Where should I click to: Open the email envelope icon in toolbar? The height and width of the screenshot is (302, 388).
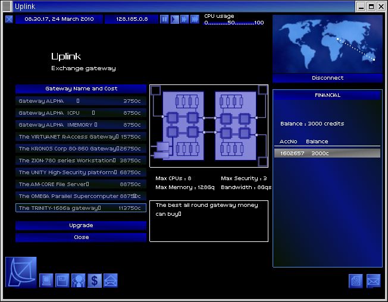click(110, 281)
